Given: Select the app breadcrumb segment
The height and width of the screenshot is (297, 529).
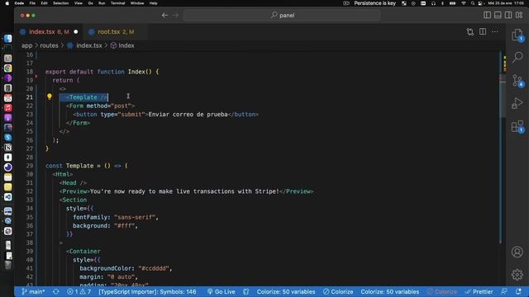Looking at the screenshot, I should 26,45.
